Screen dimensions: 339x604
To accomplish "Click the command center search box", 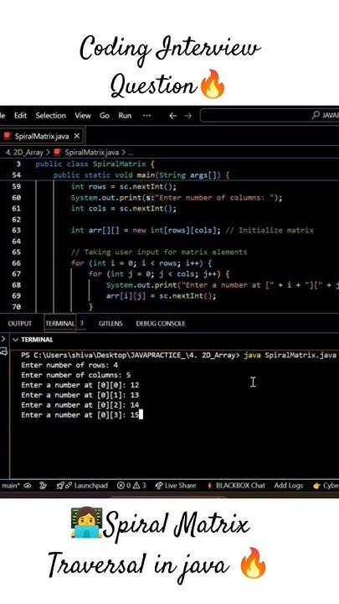I will point(270,115).
